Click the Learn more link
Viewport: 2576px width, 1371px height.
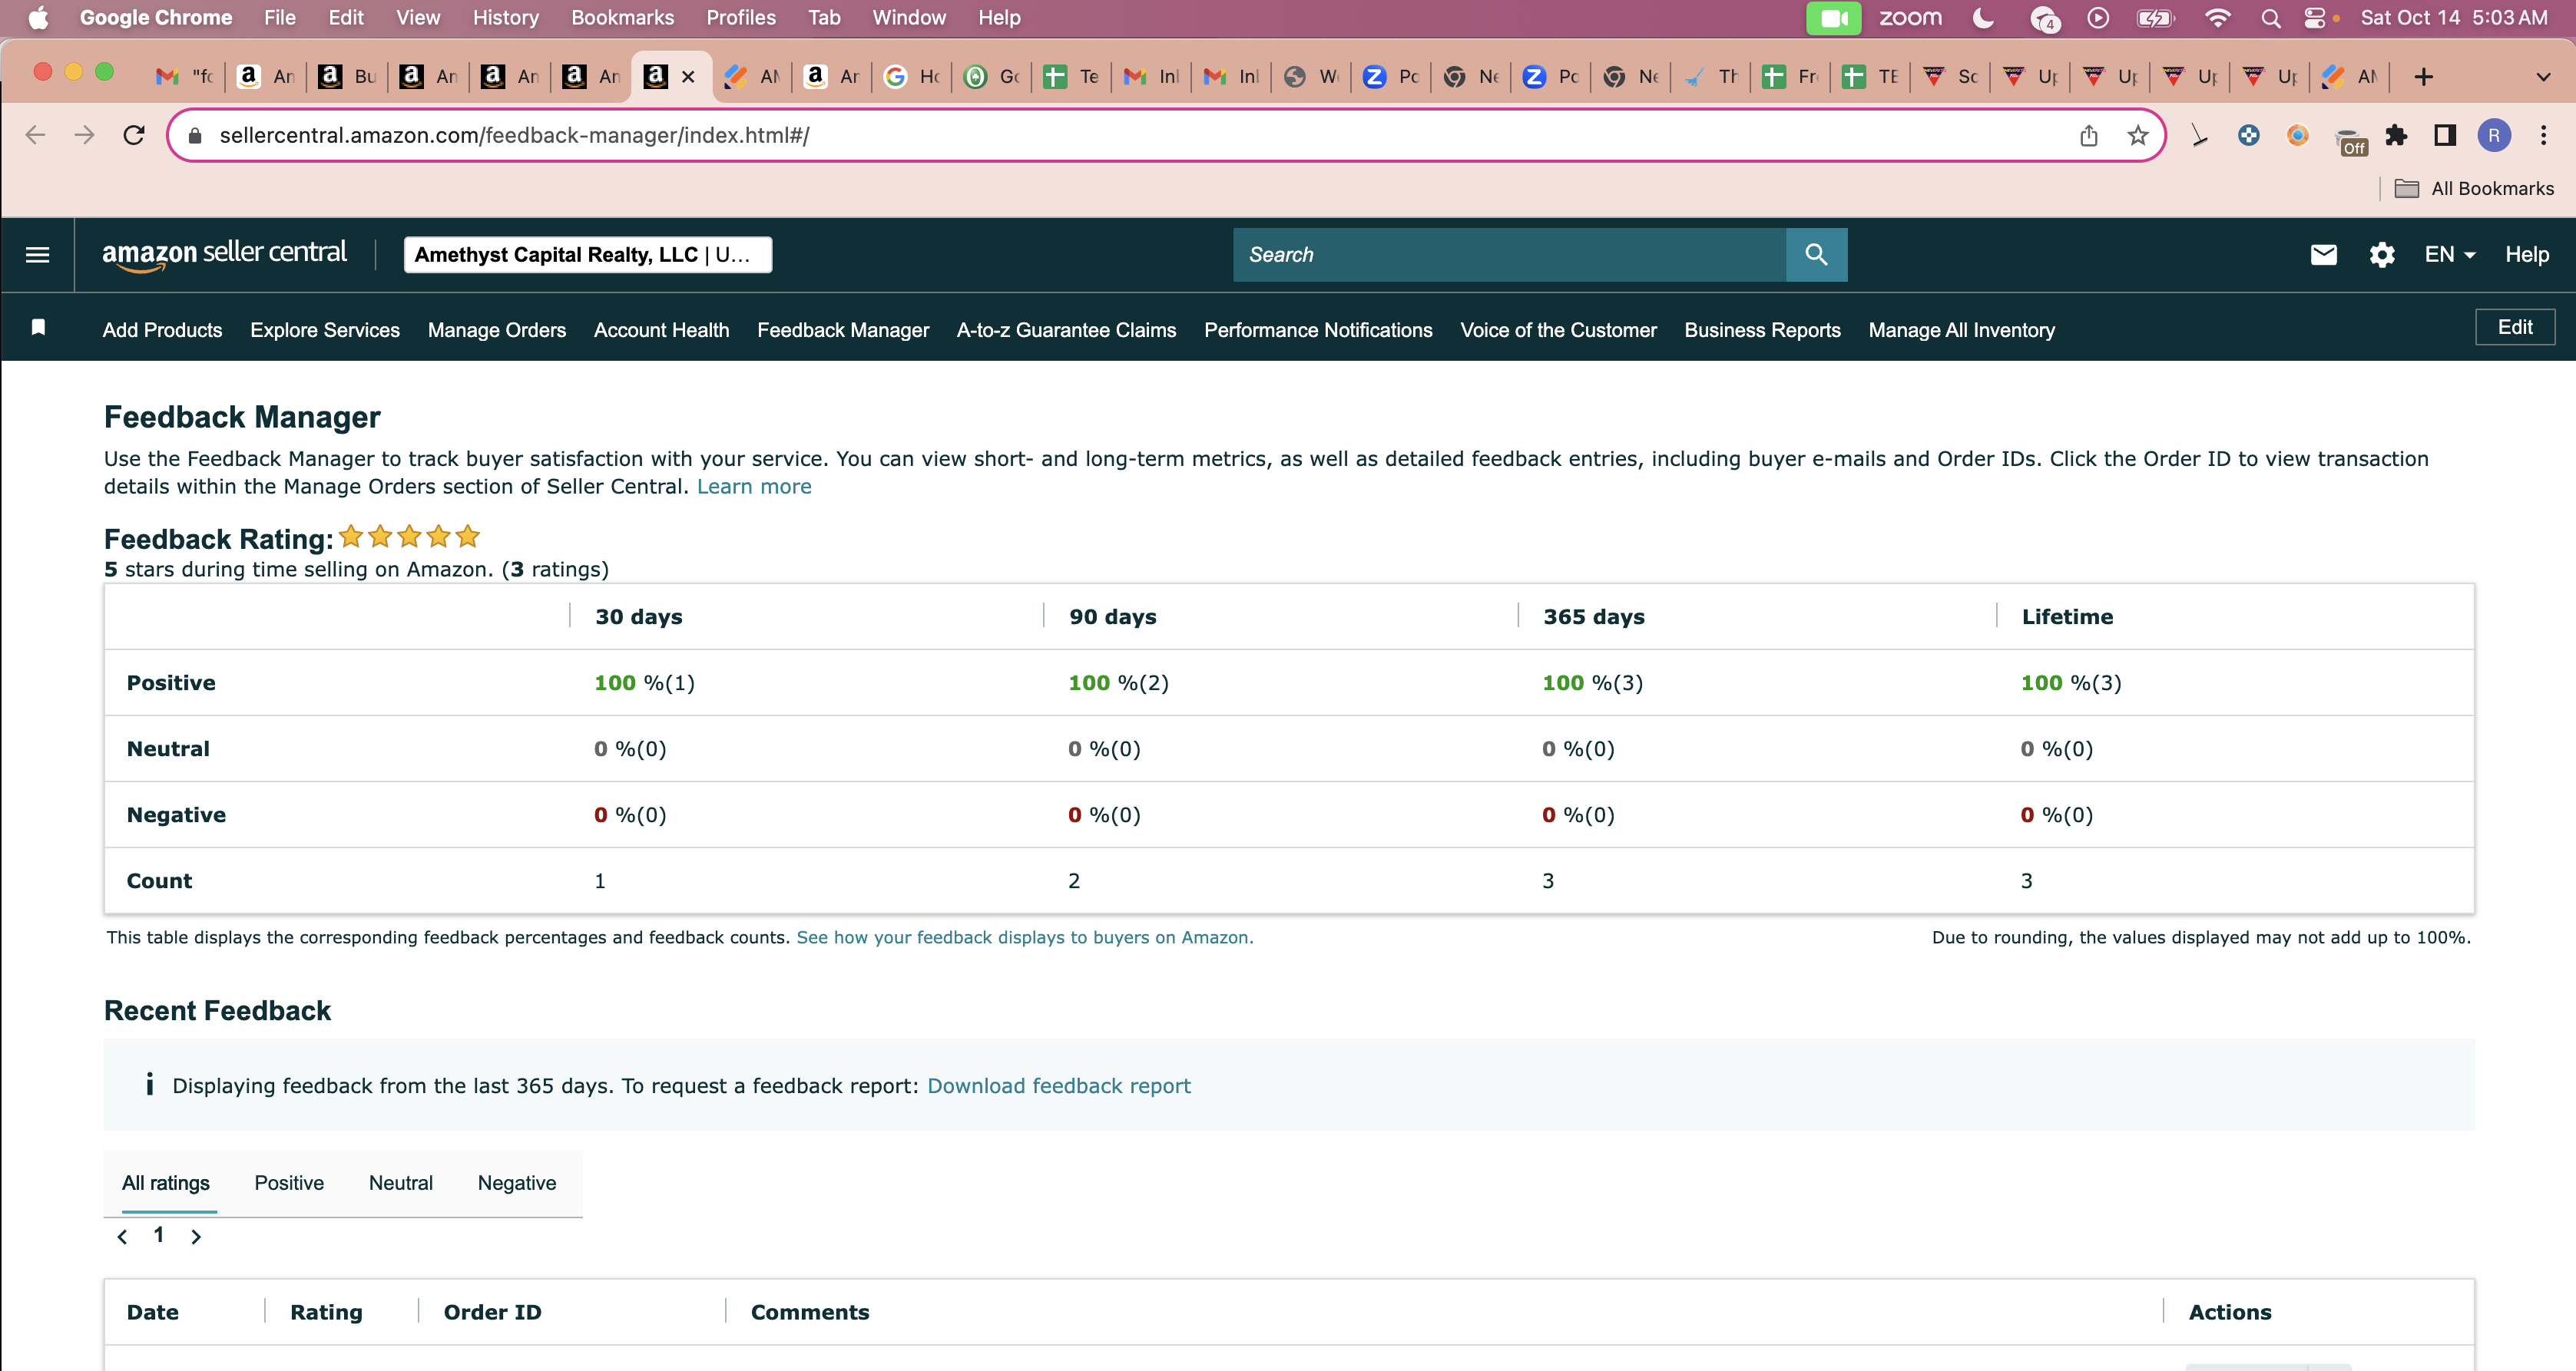[x=754, y=487]
